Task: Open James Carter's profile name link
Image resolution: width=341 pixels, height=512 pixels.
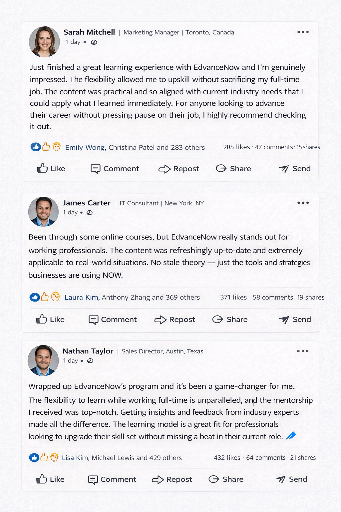Action: tap(87, 203)
